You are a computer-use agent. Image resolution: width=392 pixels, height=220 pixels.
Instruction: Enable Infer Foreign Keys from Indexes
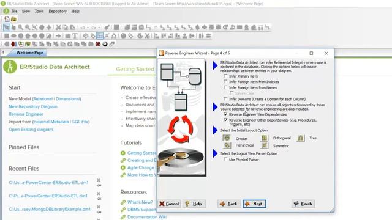click(225, 82)
